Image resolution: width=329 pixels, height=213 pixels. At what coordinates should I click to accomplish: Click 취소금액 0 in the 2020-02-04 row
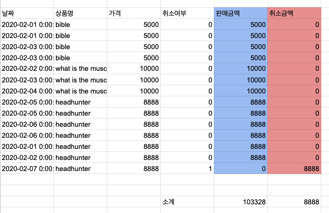(294, 91)
